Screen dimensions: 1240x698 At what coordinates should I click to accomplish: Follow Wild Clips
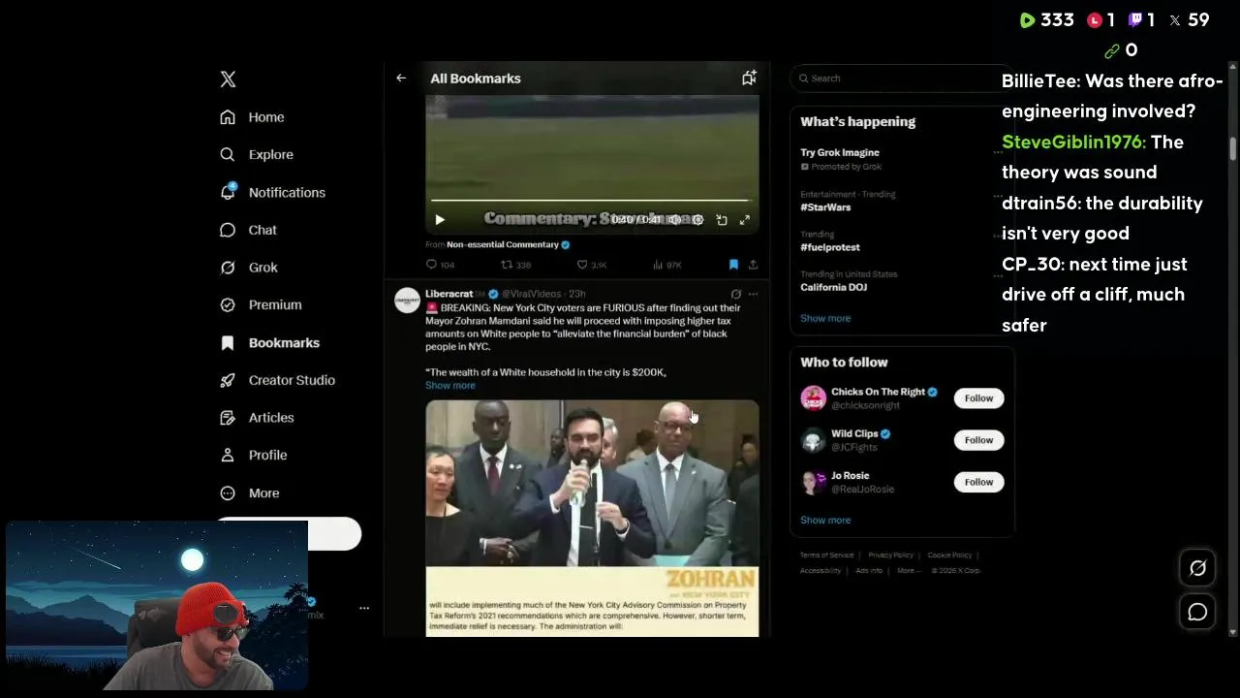[x=978, y=440]
